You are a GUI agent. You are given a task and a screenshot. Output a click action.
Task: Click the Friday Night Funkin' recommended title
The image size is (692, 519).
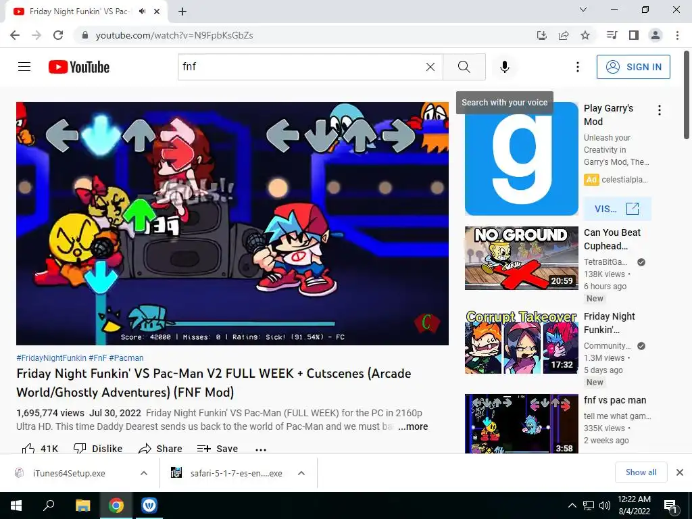[609, 322]
